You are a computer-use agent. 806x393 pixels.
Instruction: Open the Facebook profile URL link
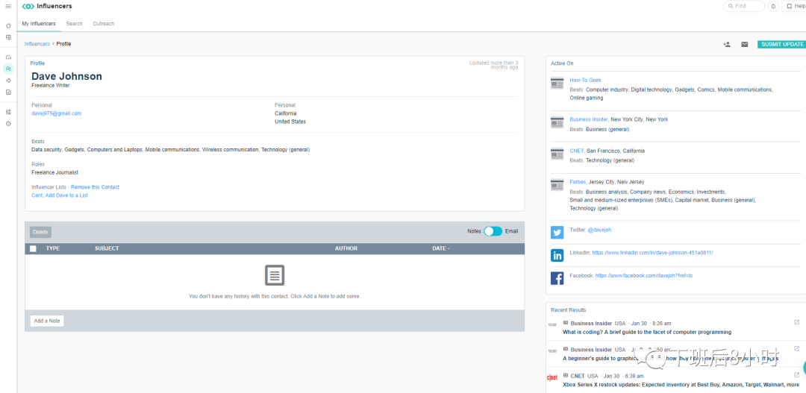pyautogui.click(x=643, y=276)
